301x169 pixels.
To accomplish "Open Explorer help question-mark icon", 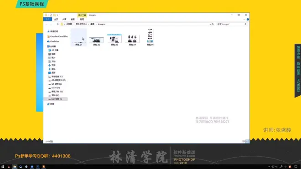I will pyautogui.click(x=248, y=20).
